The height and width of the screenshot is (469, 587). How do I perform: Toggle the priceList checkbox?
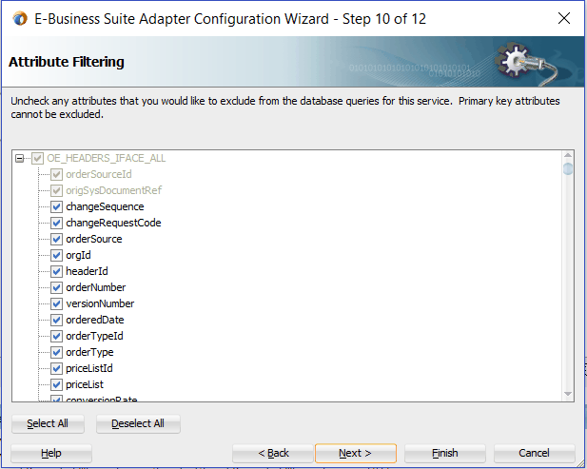pyautogui.click(x=56, y=384)
